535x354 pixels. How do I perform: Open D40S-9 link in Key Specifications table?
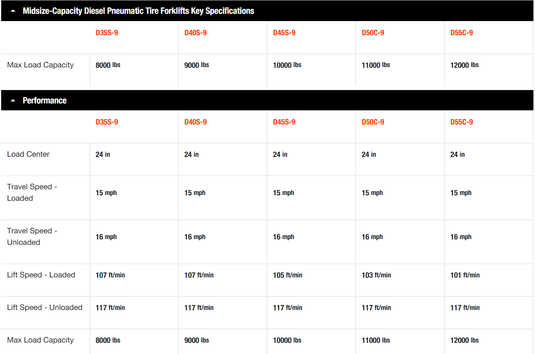click(195, 33)
